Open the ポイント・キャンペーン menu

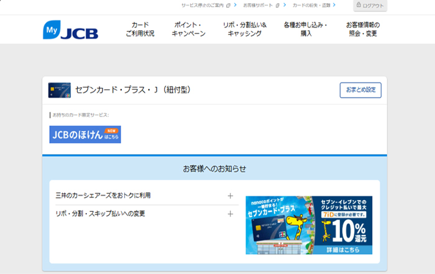click(x=188, y=29)
